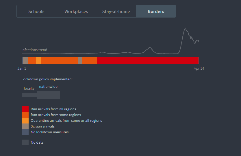
Task: Click the Apr 14 timeline end label
Action: (x=199, y=69)
